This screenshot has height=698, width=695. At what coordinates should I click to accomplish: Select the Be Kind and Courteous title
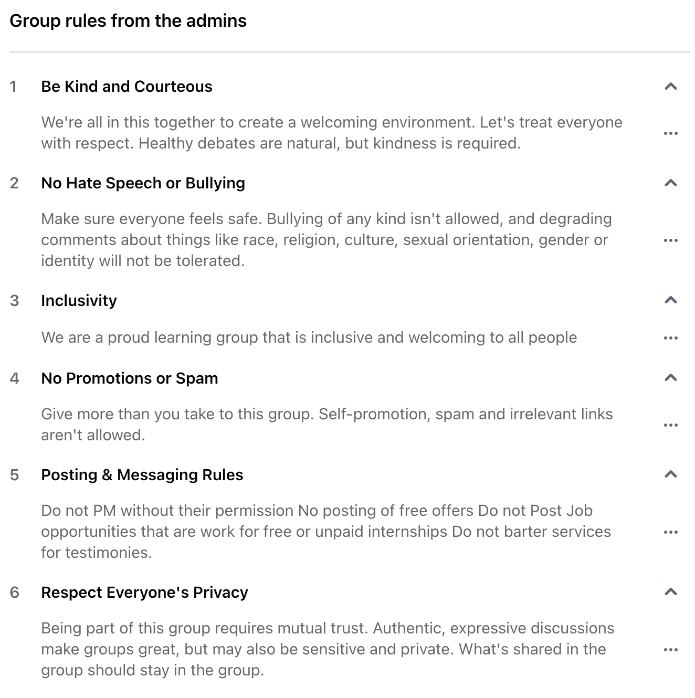tap(127, 87)
